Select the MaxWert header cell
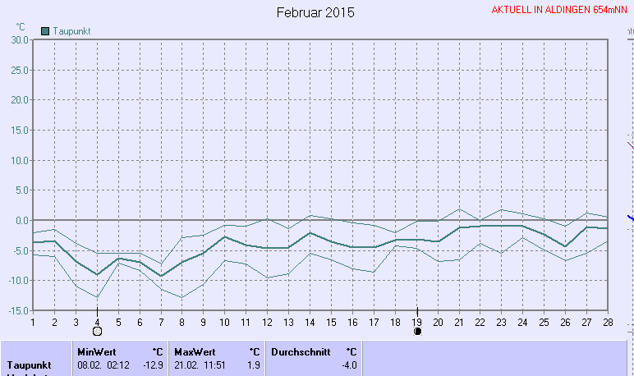 pyautogui.click(x=193, y=351)
